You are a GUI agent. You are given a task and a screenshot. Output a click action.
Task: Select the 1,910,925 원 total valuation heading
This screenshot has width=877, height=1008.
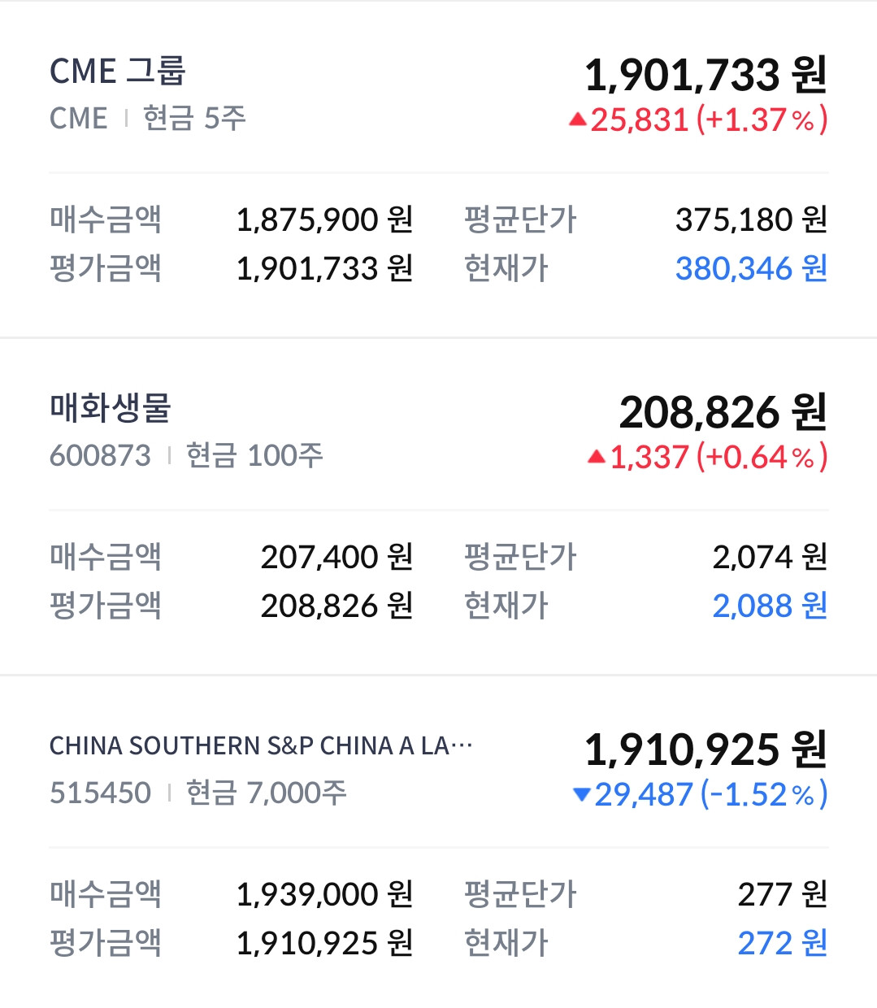(x=706, y=749)
